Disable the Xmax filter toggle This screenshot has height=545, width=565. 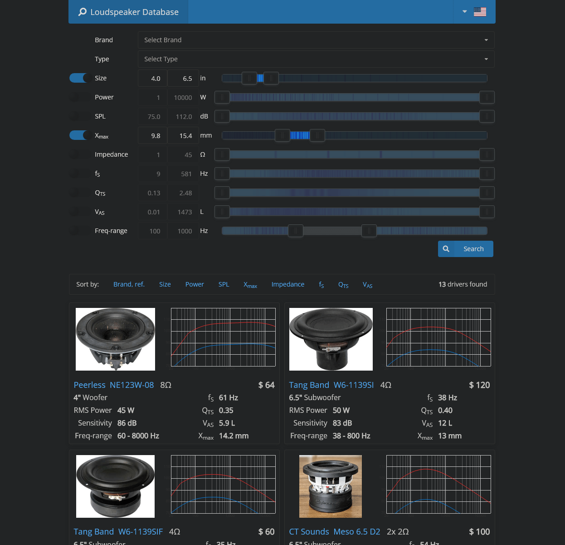coord(80,135)
